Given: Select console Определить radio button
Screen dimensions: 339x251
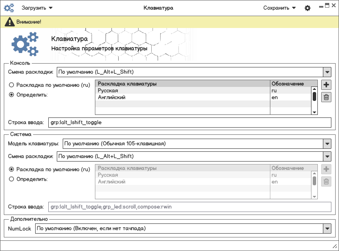Looking at the screenshot, I should [11, 95].
